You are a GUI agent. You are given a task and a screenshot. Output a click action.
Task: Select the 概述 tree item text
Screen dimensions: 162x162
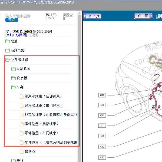14,41
